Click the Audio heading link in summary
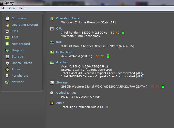 [60, 103]
